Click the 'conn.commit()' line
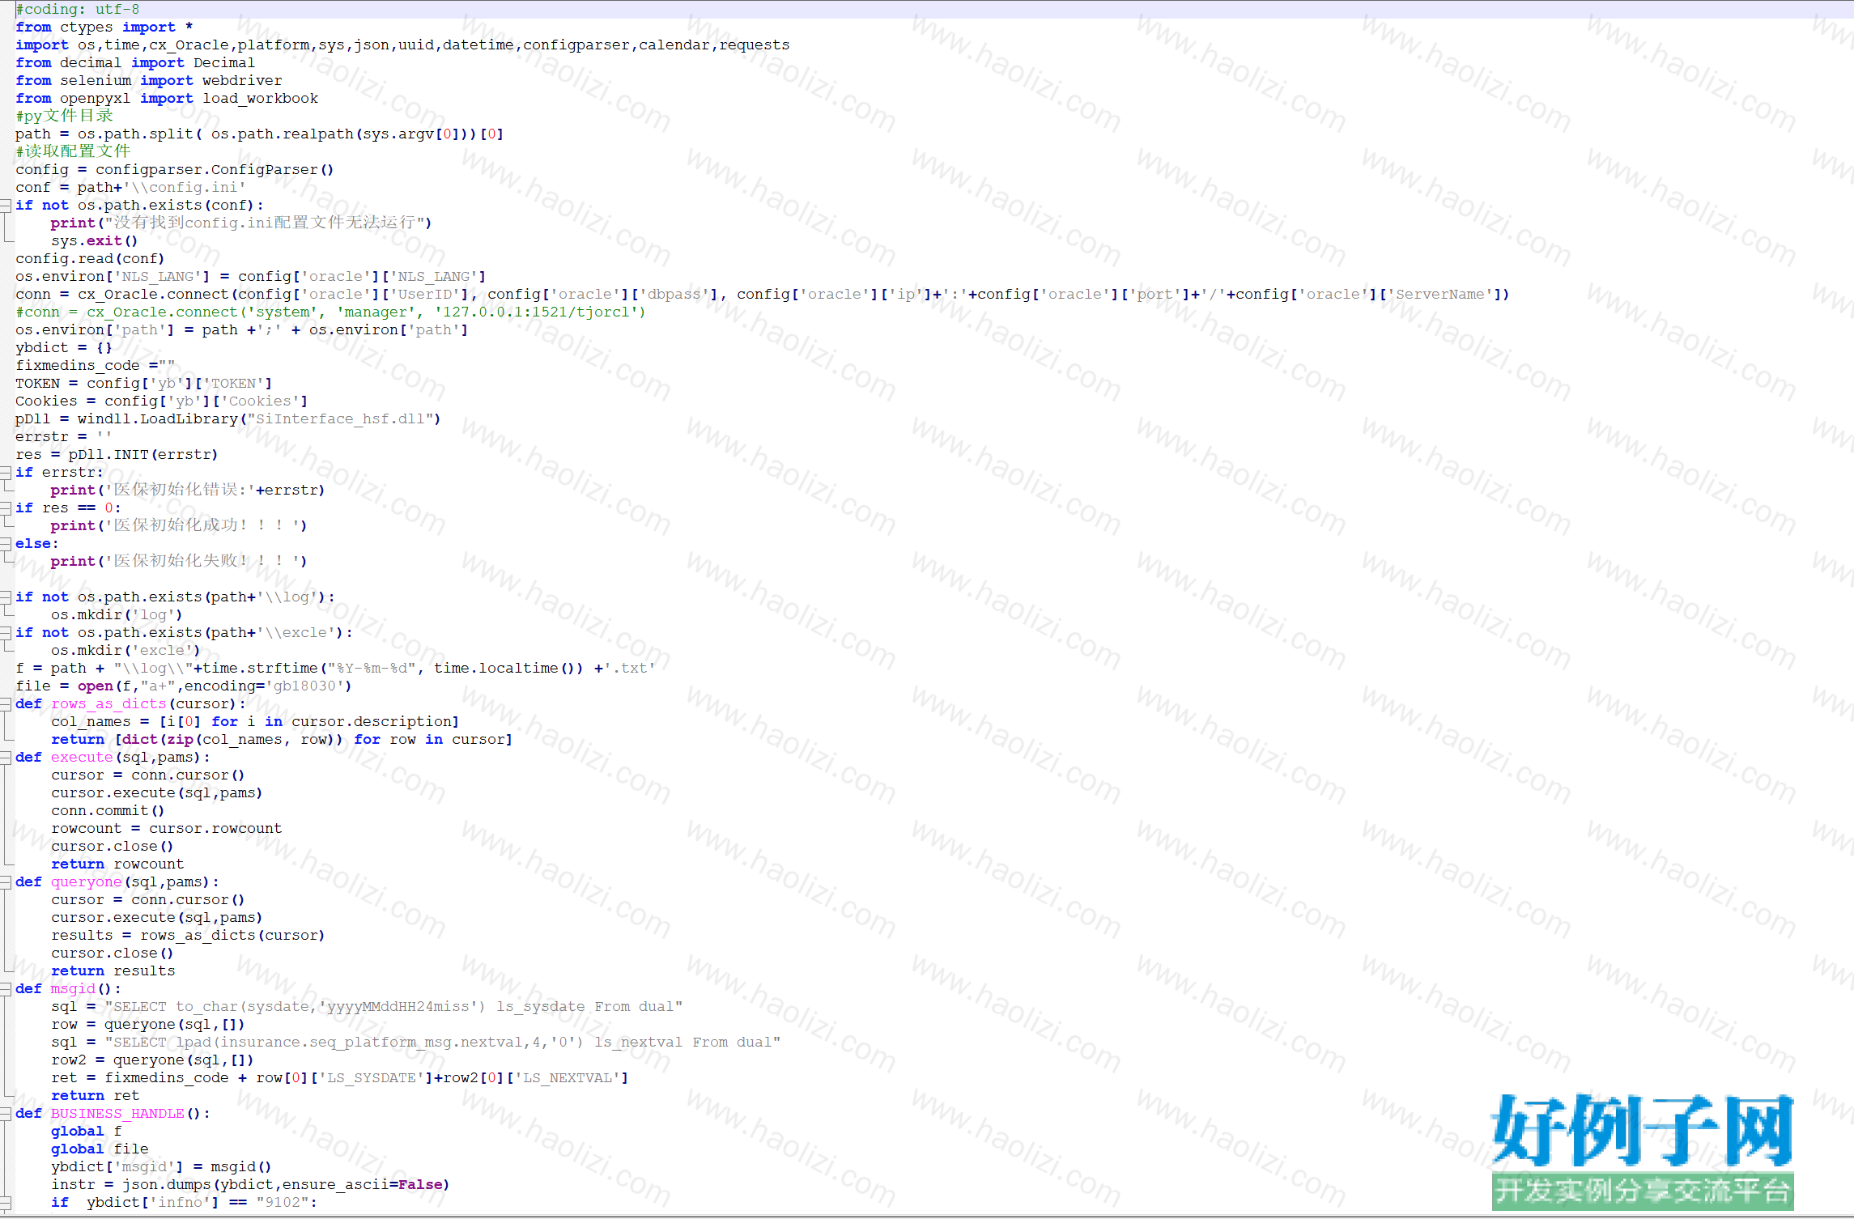Image resolution: width=1854 pixels, height=1219 pixels. (108, 811)
